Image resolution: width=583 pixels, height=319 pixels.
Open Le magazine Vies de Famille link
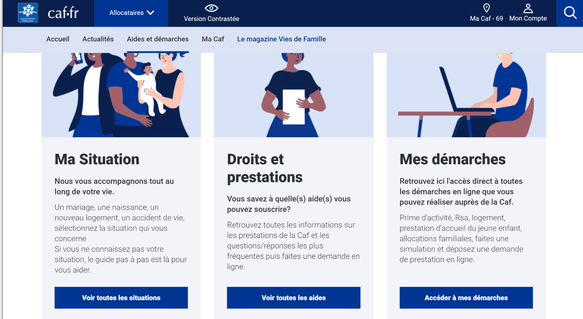click(282, 39)
